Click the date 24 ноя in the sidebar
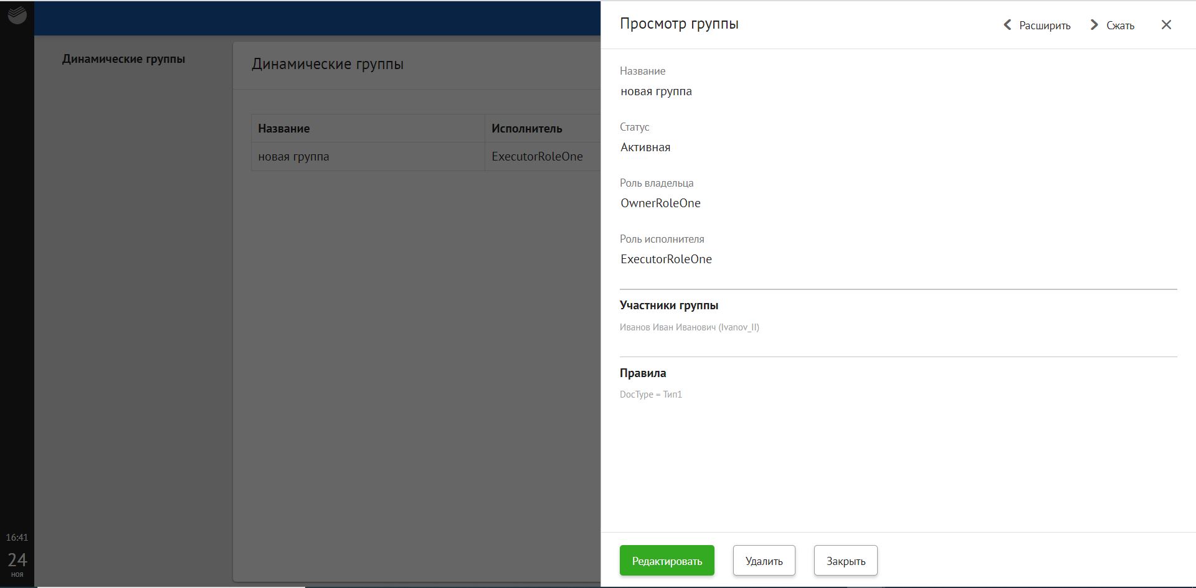 [17, 563]
